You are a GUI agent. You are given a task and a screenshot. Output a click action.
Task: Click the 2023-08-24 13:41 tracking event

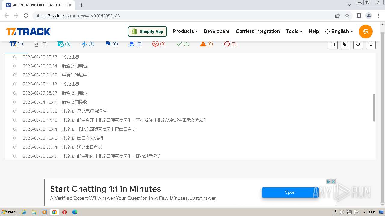(55, 102)
